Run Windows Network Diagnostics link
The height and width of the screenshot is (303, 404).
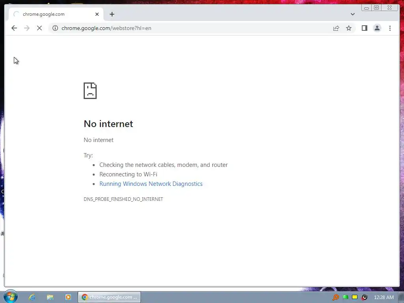pyautogui.click(x=151, y=184)
